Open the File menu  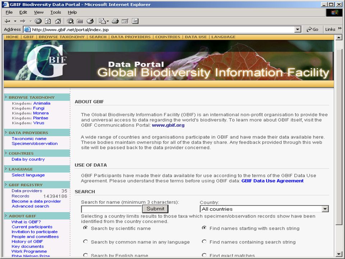(x=9, y=12)
